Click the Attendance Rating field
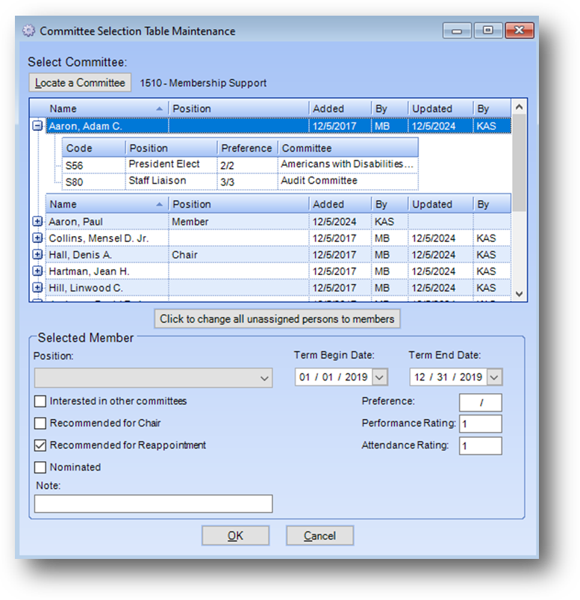 pos(481,446)
